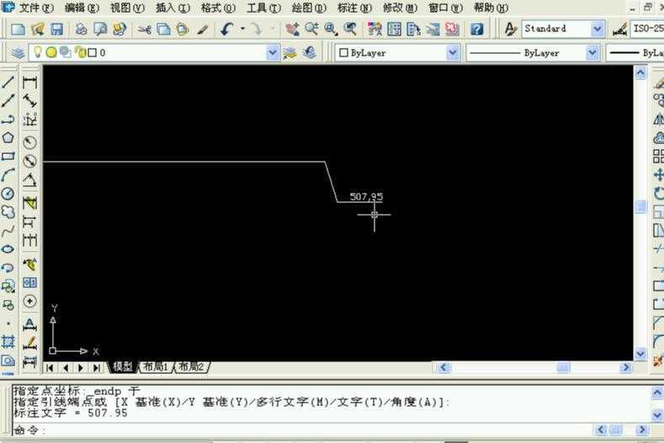664x443 pixels.
Task: Jump to first layout tab arrow
Action: point(50,367)
